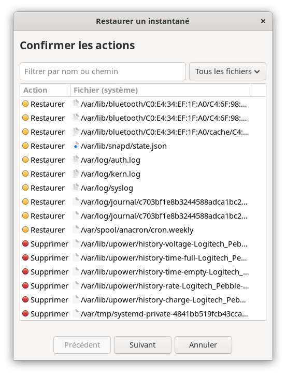Viewport: 286px width, 375px height.
Task: Select the upower history-charge-Logitech_Peb... path
Action: (163, 300)
